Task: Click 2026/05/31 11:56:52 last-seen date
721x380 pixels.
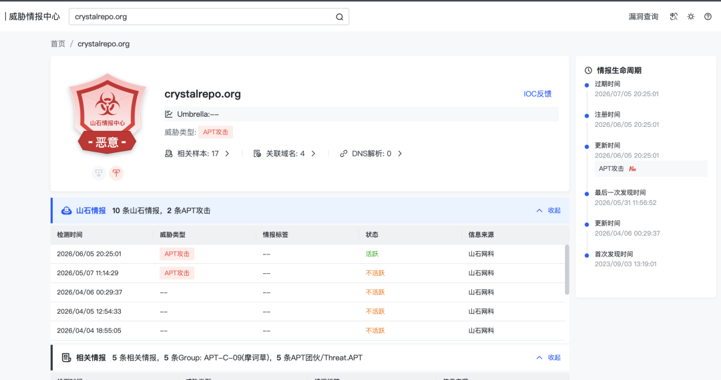Action: click(626, 203)
